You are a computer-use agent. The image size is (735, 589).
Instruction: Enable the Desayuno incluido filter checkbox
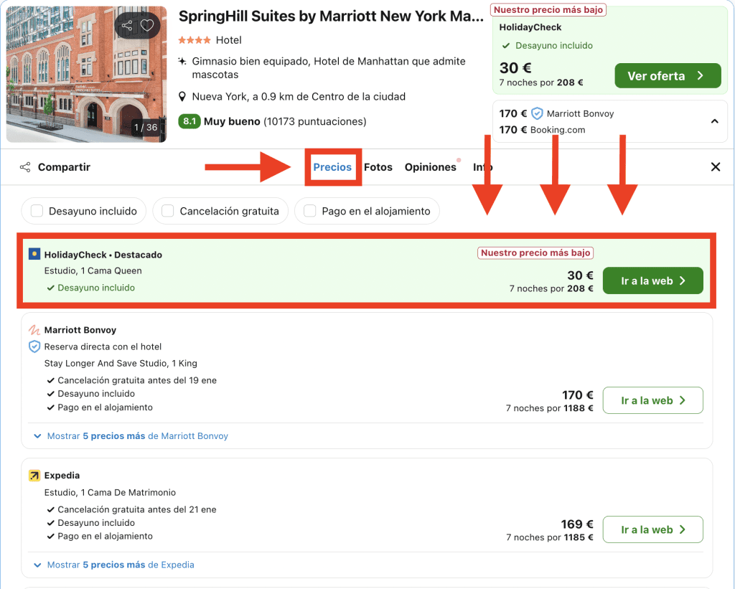pyautogui.click(x=37, y=211)
